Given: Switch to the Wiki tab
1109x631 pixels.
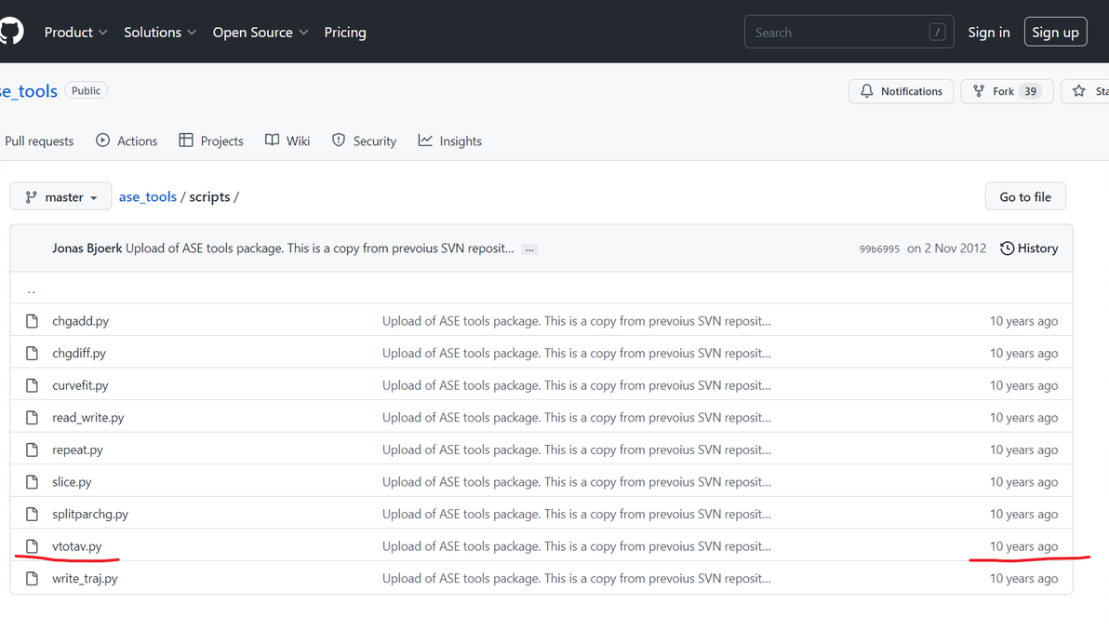Looking at the screenshot, I should 287,141.
